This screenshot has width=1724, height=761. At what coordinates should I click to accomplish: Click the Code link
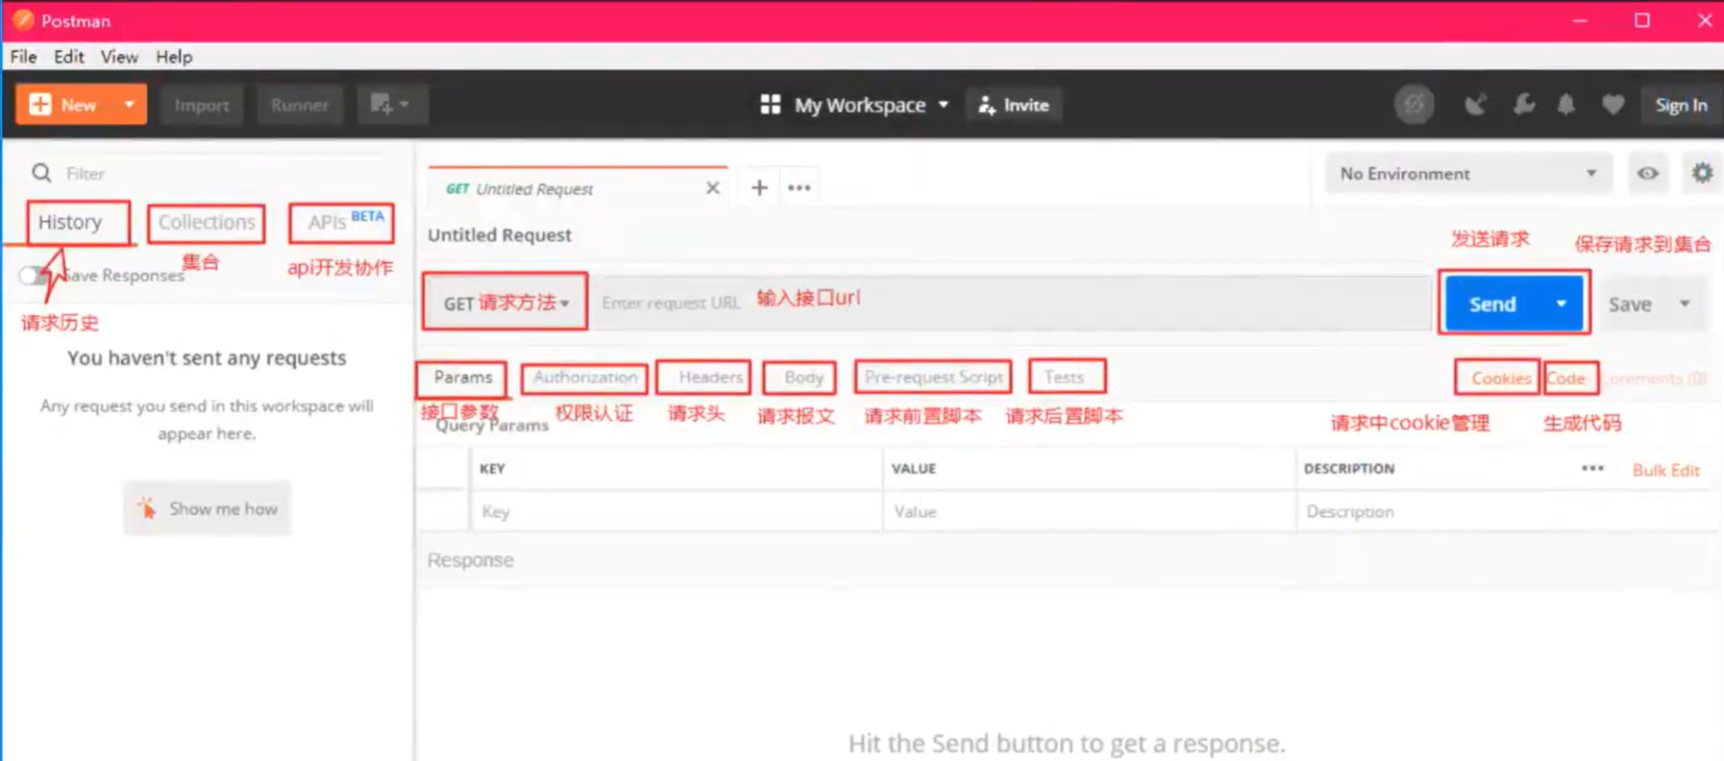point(1565,379)
